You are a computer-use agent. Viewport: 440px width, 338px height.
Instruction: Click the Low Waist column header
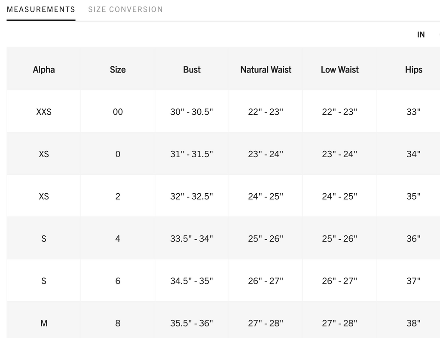(x=339, y=70)
